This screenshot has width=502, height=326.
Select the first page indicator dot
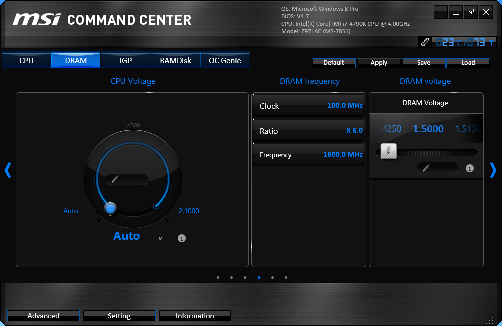(x=218, y=278)
